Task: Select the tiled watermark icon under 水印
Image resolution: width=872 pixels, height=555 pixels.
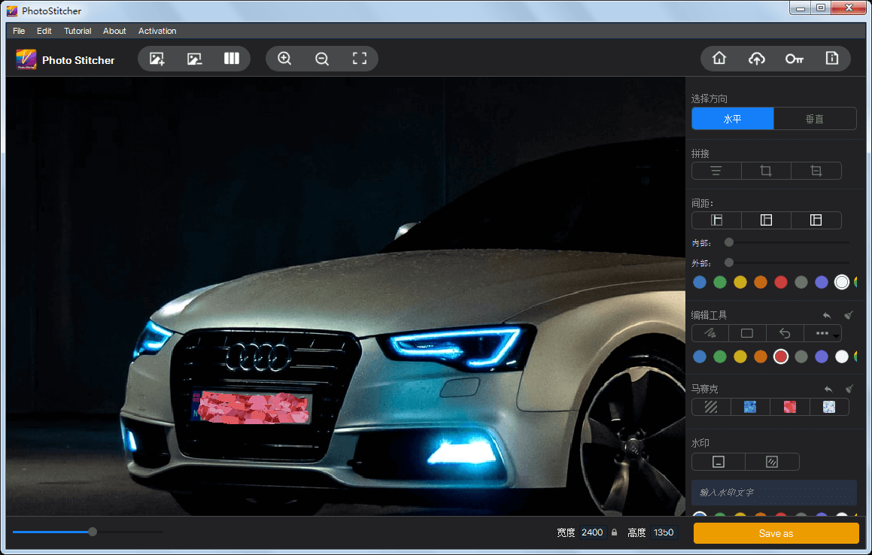Action: [x=772, y=462]
